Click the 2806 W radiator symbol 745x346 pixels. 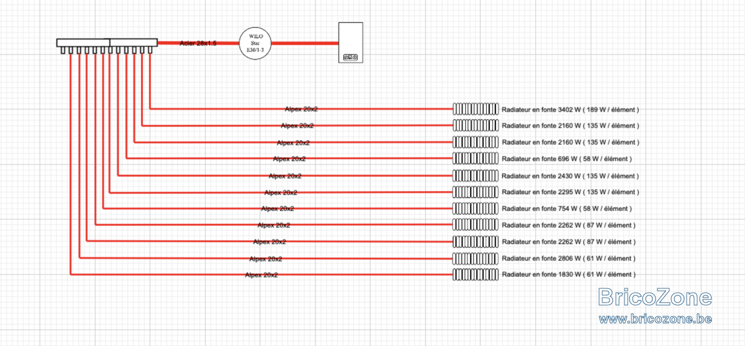475,257
